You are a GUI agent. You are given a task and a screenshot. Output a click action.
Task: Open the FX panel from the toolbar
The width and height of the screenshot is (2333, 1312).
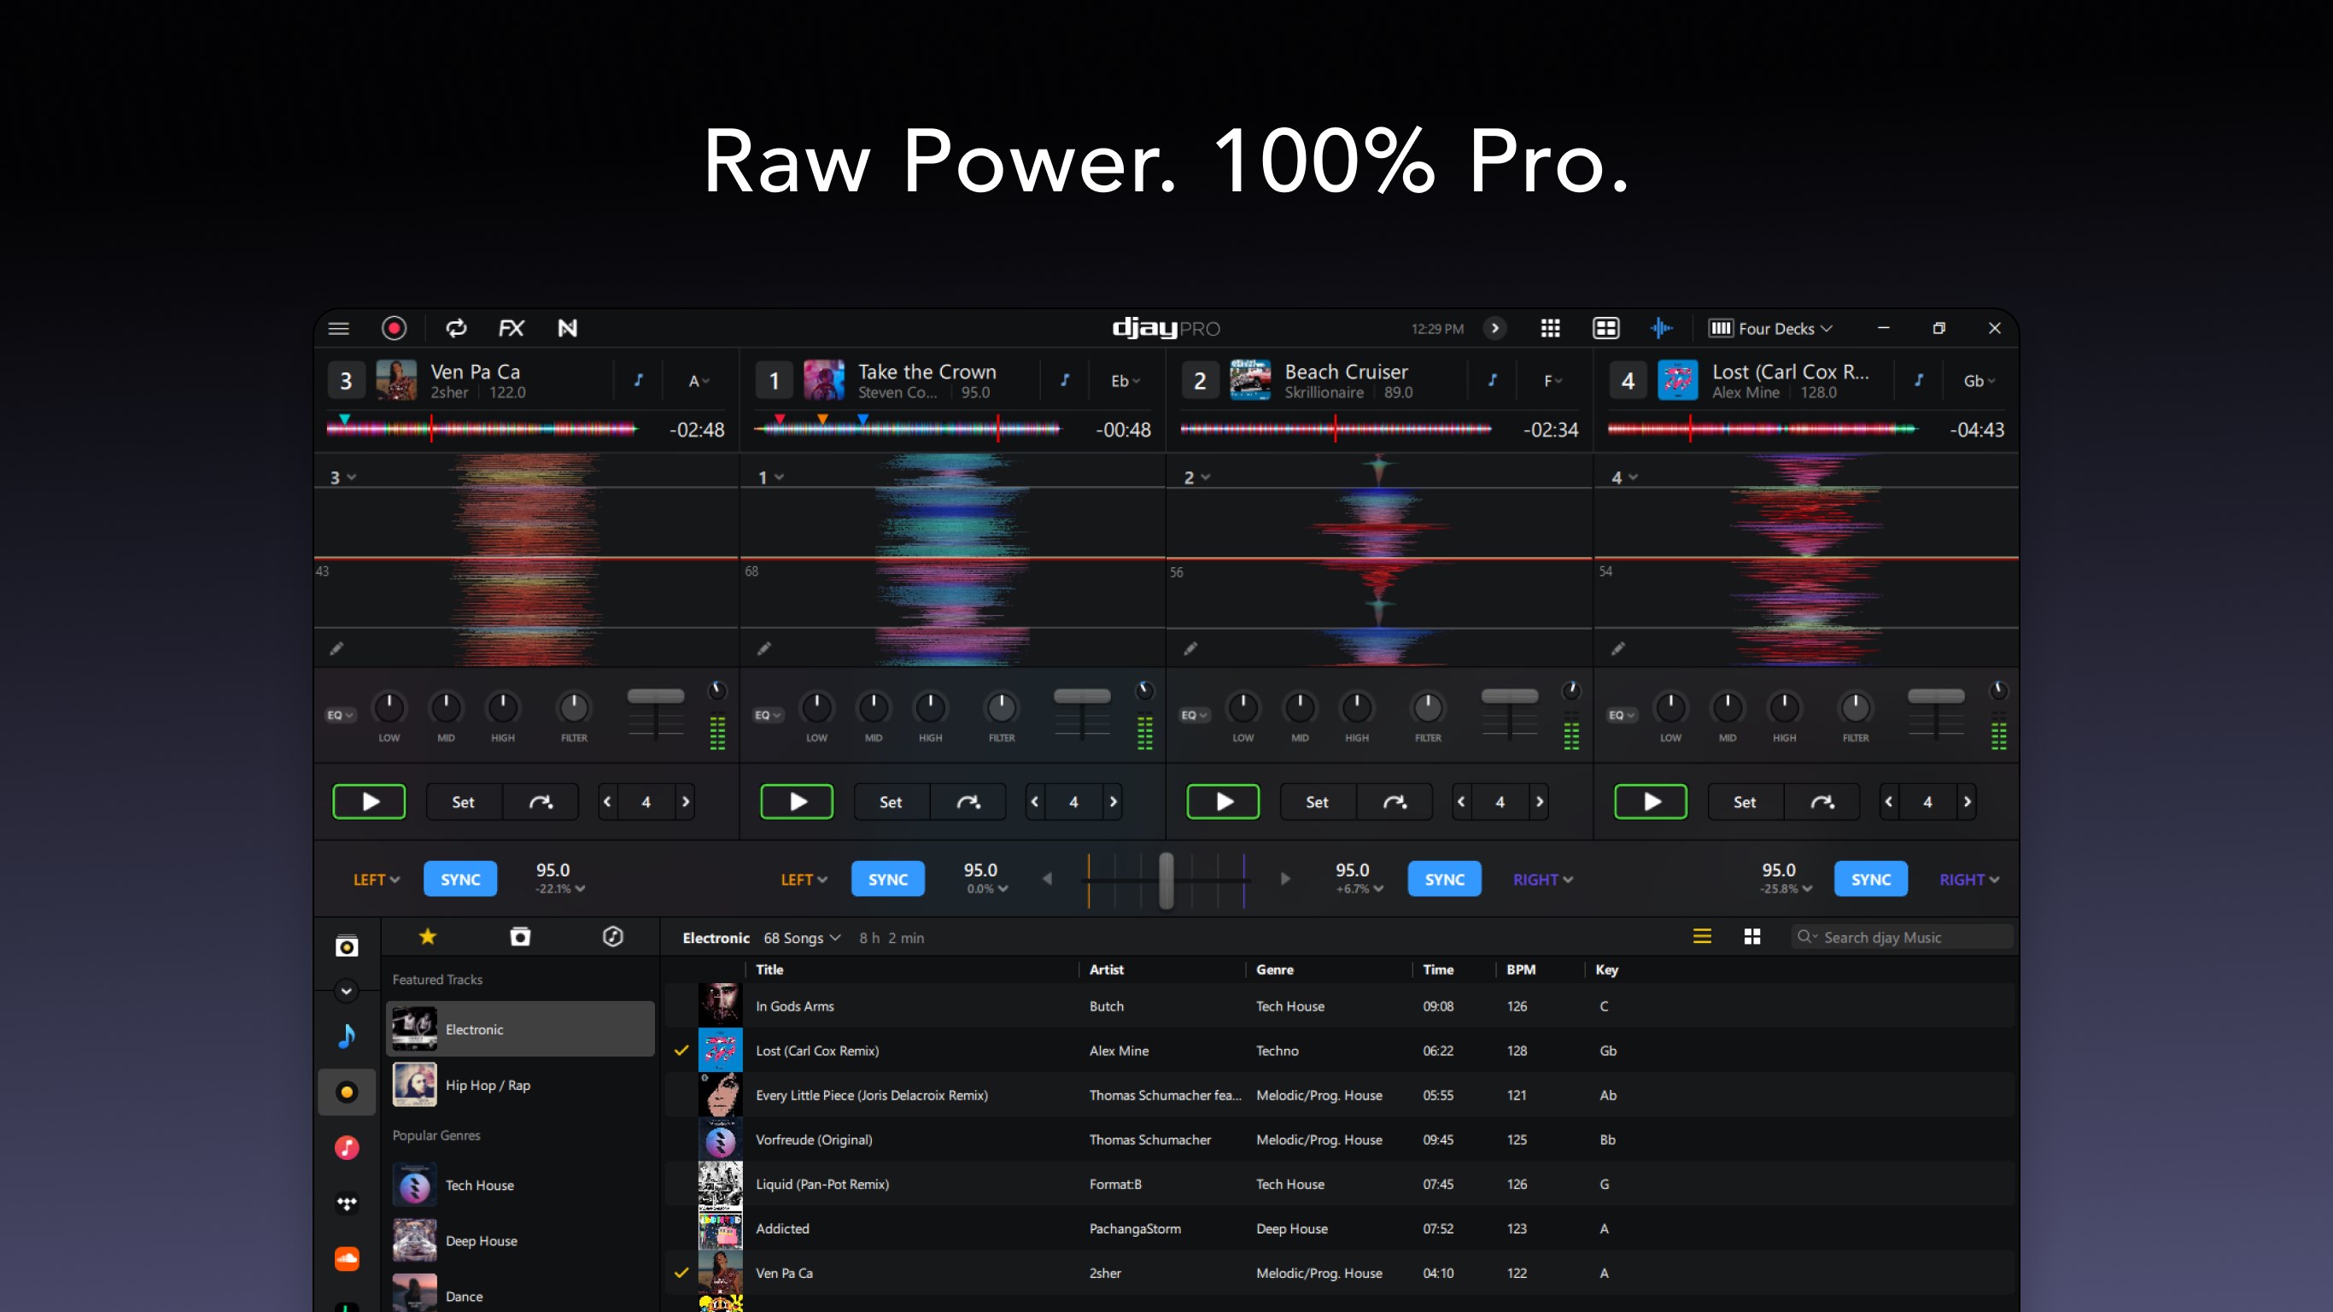coord(512,328)
